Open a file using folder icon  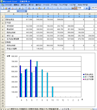tap(6, 8)
